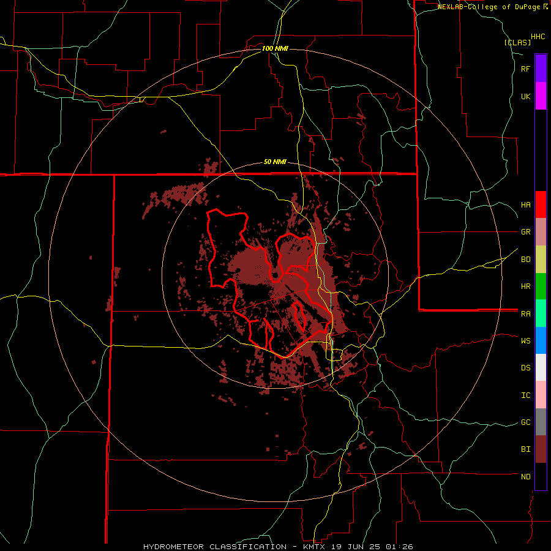The image size is (551, 551).
Task: Click the HR legend label
Action: [x=525, y=287]
